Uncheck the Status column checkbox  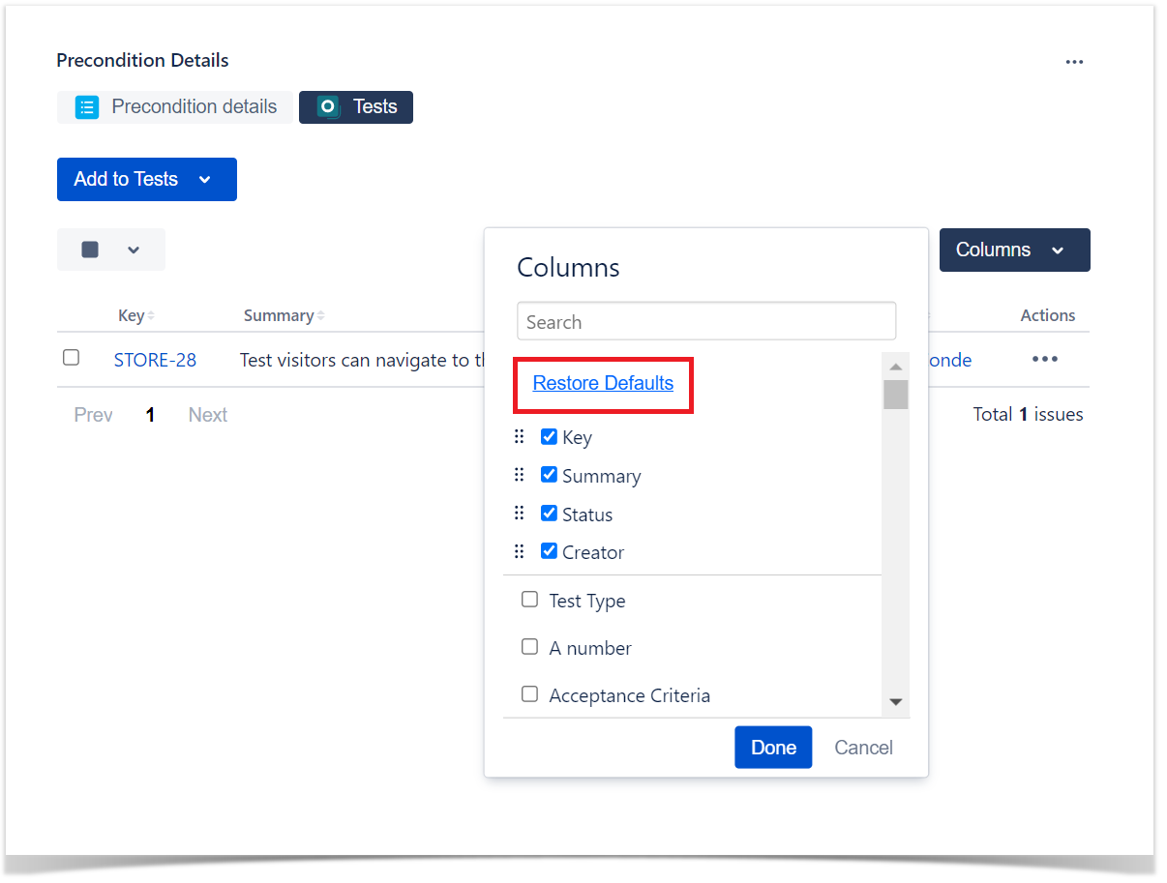pyautogui.click(x=549, y=513)
